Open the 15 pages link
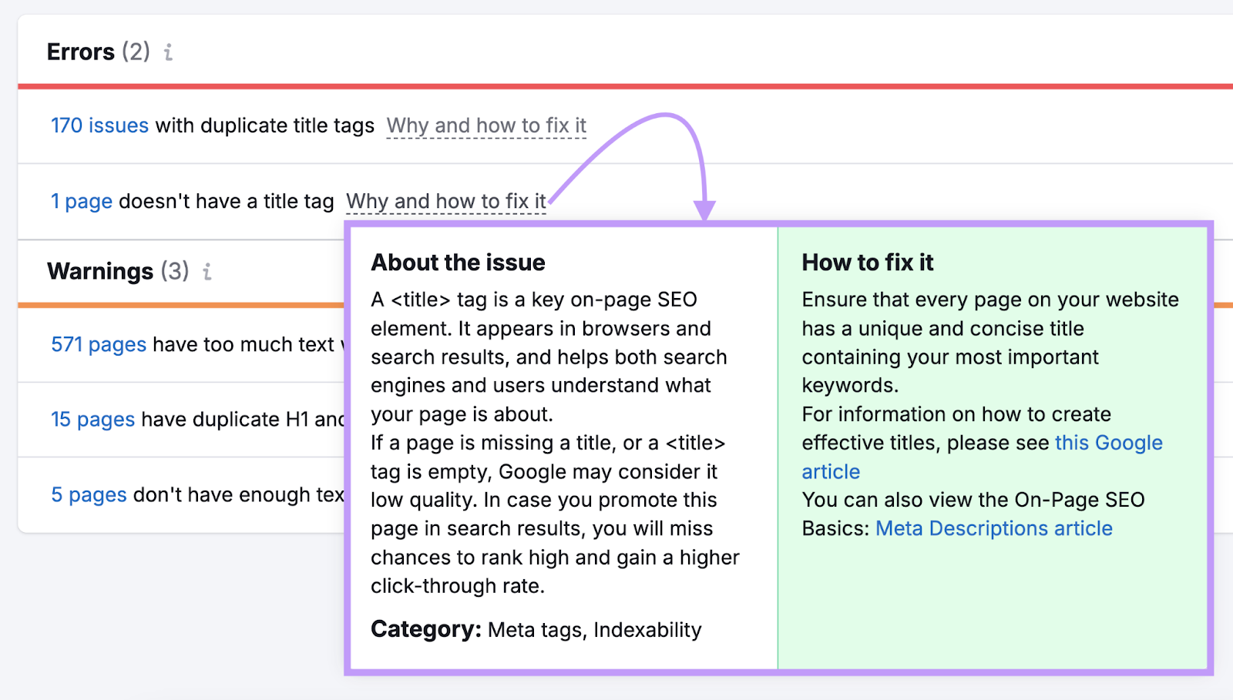1233x700 pixels. pos(92,420)
